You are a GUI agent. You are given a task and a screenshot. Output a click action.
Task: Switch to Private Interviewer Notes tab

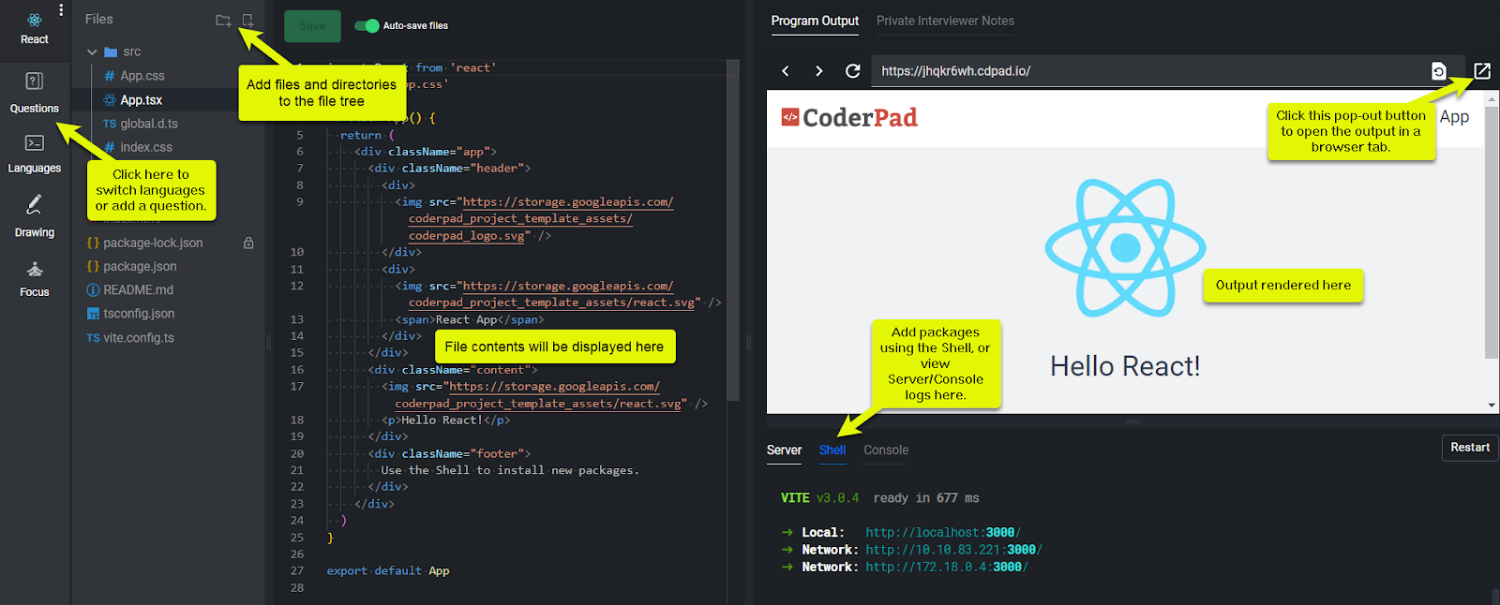pyautogui.click(x=945, y=21)
